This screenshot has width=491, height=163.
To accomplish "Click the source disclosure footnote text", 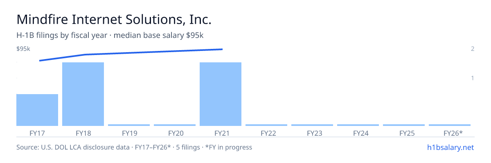I will pos(134,147).
